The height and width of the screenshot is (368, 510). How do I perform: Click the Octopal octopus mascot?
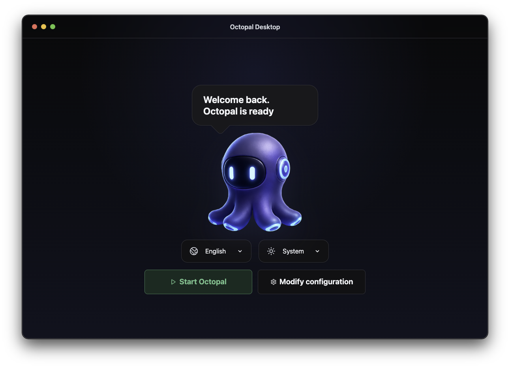coord(255,182)
